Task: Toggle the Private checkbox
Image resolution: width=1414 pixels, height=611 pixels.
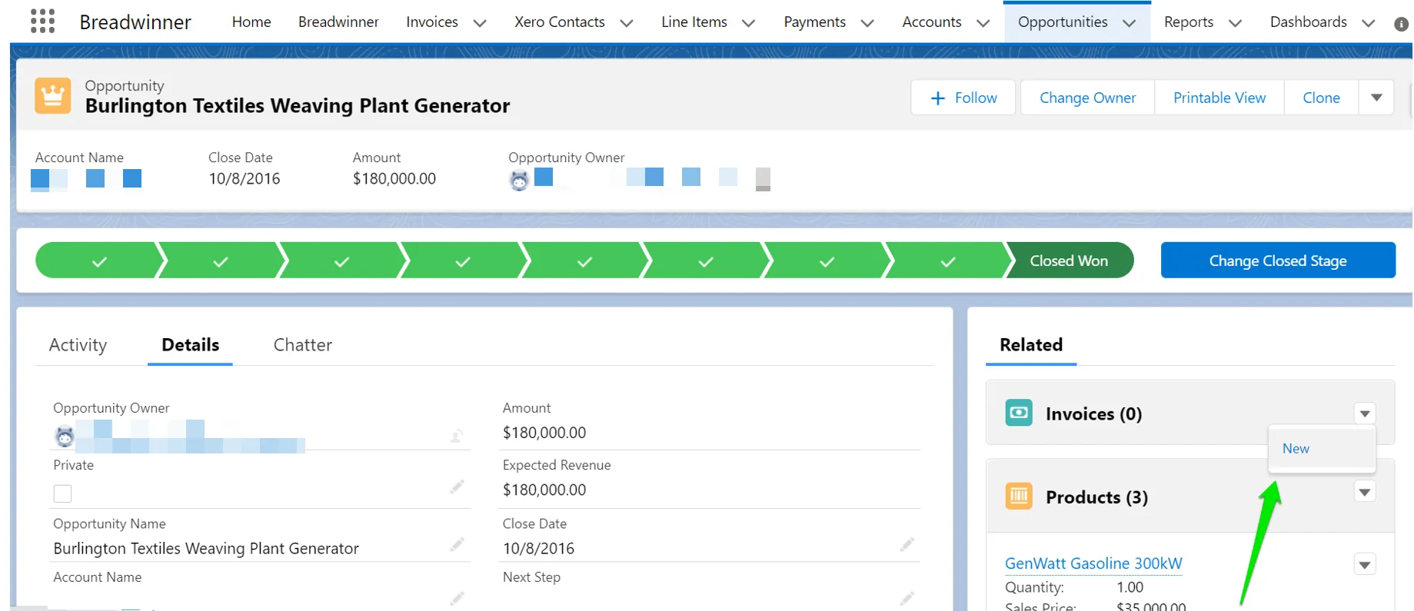Action: click(62, 493)
